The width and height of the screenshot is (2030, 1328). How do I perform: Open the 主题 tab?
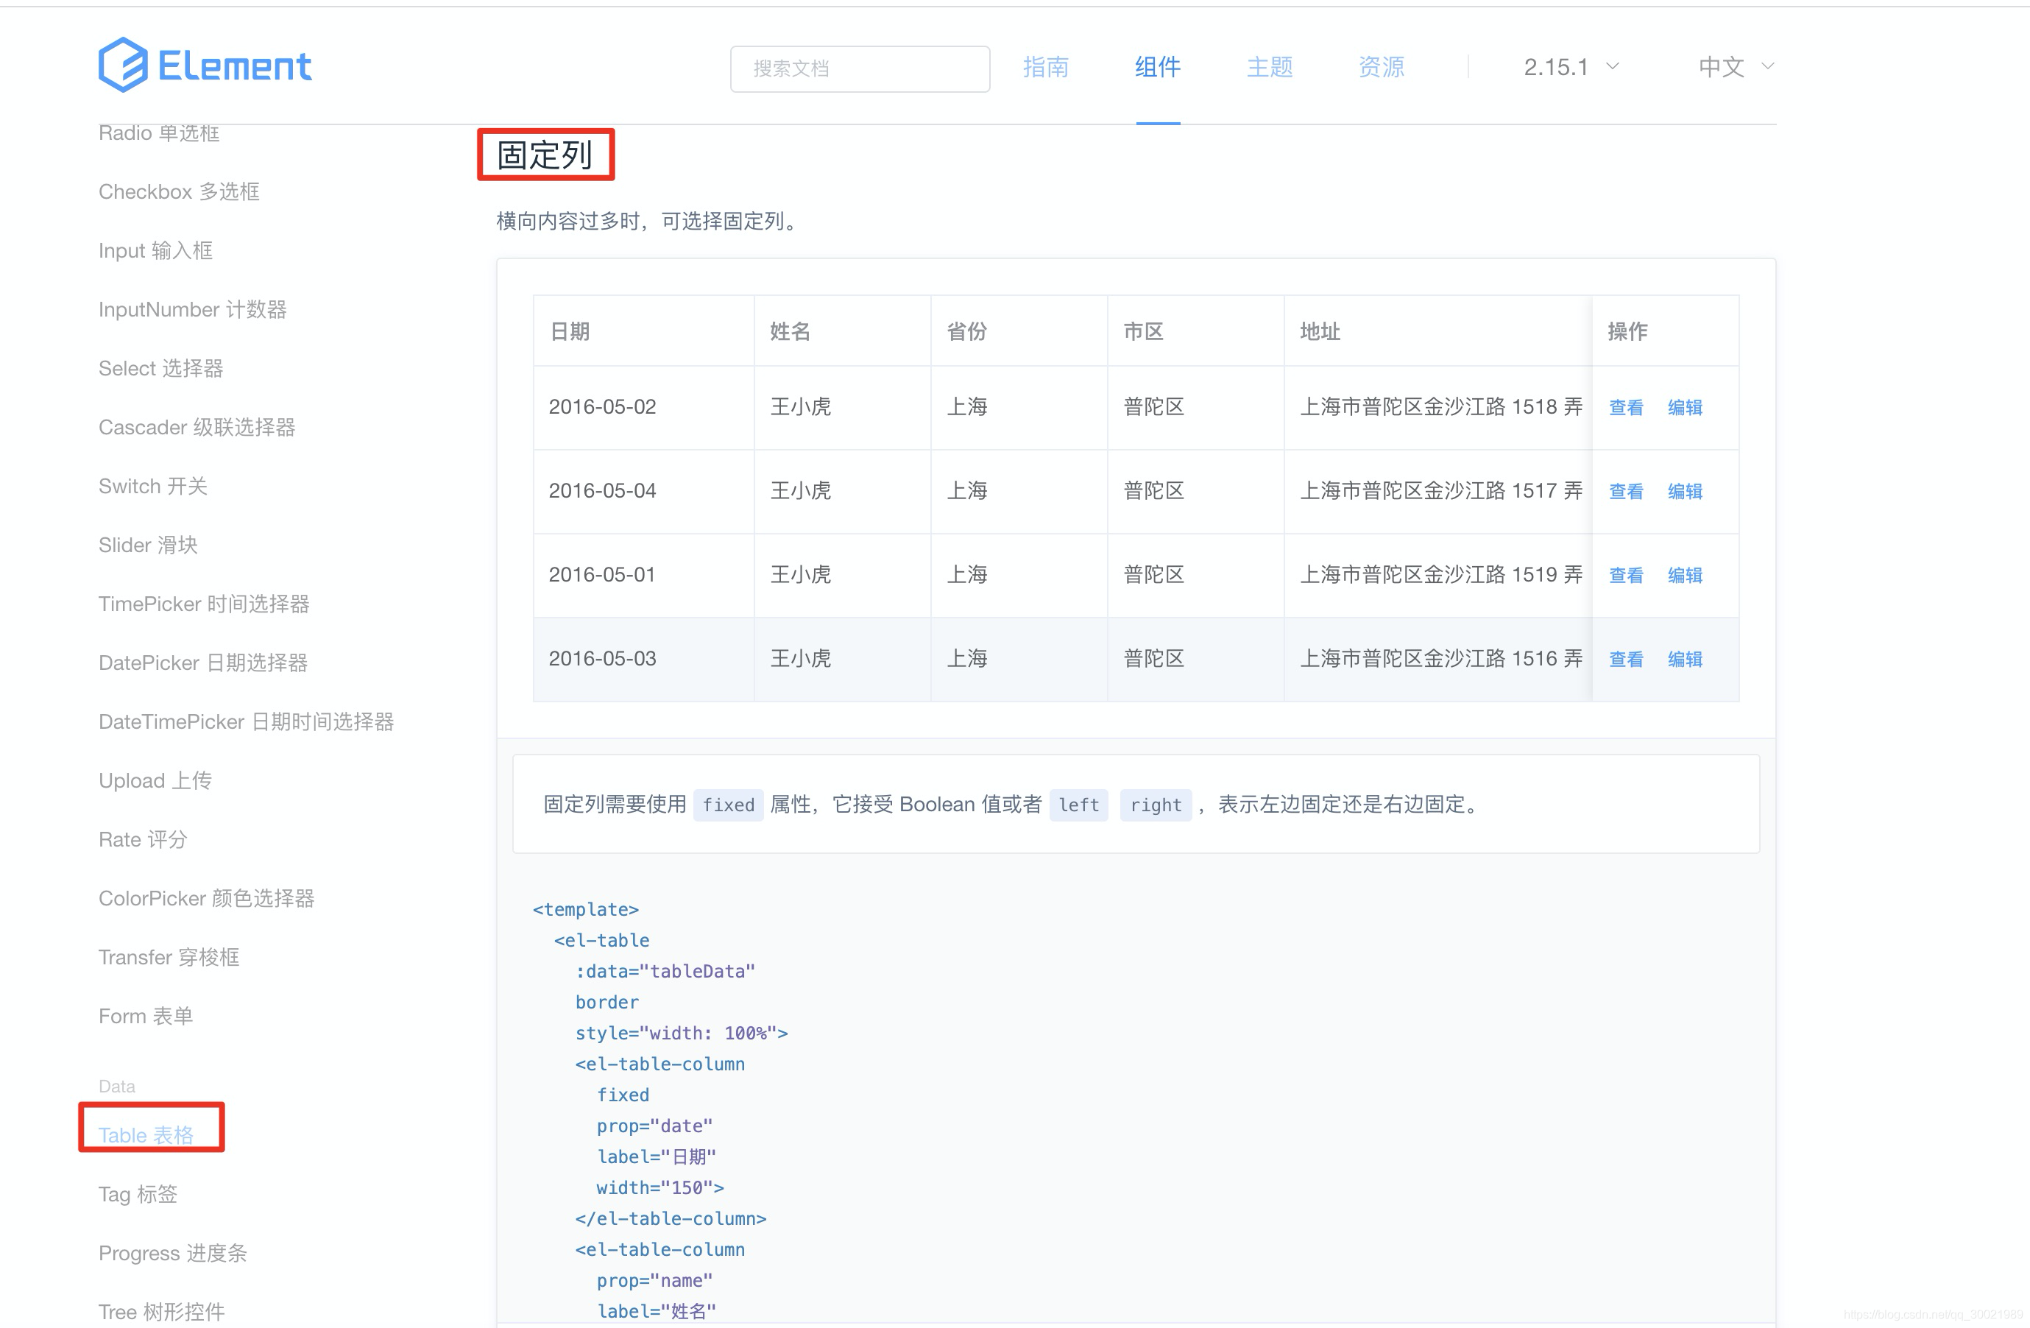(1269, 66)
